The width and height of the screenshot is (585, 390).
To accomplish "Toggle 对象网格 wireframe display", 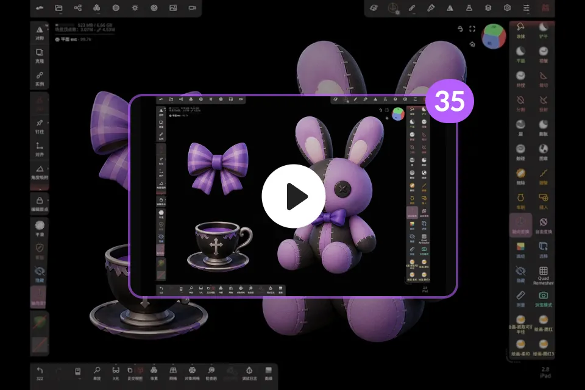I will [x=192, y=373].
